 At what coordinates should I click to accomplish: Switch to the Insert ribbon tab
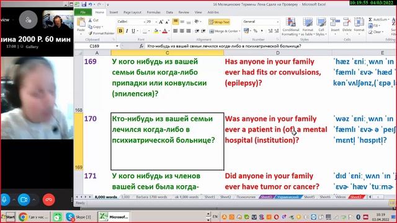click(114, 12)
